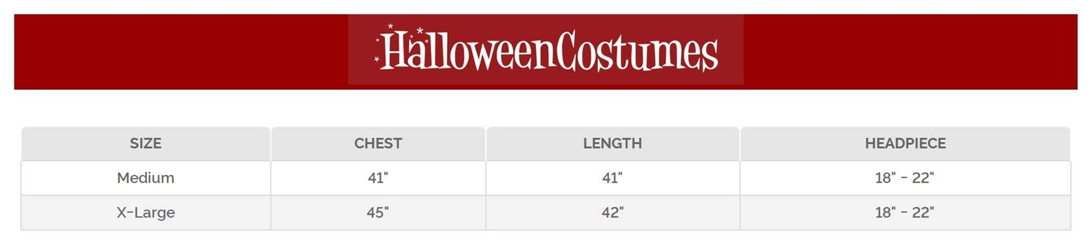Select the SIZE column header
This screenshot has width=1090, height=251.
coord(146,143)
